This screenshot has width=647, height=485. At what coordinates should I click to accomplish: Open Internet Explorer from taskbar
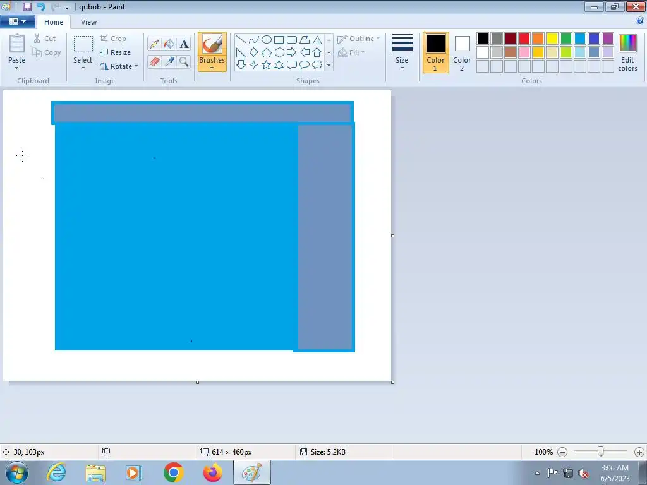point(56,472)
